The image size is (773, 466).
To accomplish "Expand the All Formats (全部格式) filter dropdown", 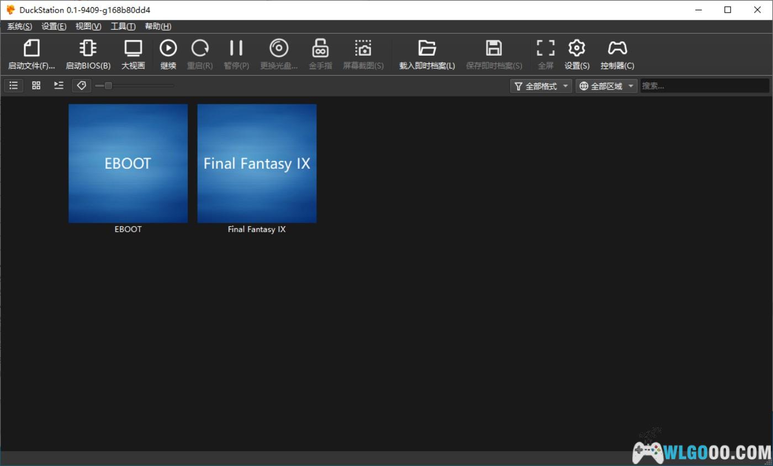I will [541, 86].
